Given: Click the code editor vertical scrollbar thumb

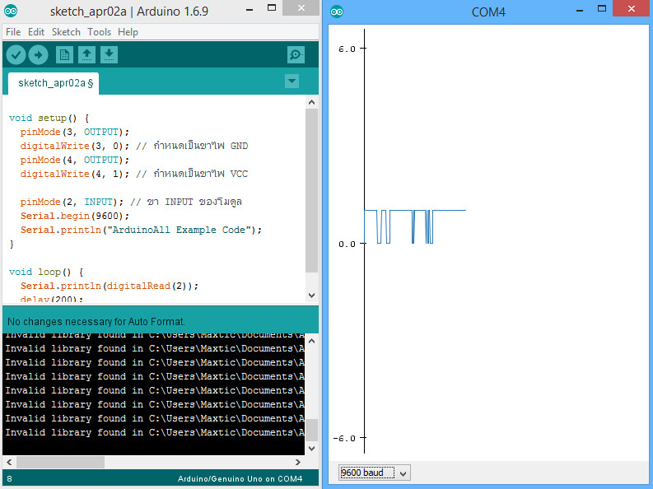Looking at the screenshot, I should pos(311,191).
